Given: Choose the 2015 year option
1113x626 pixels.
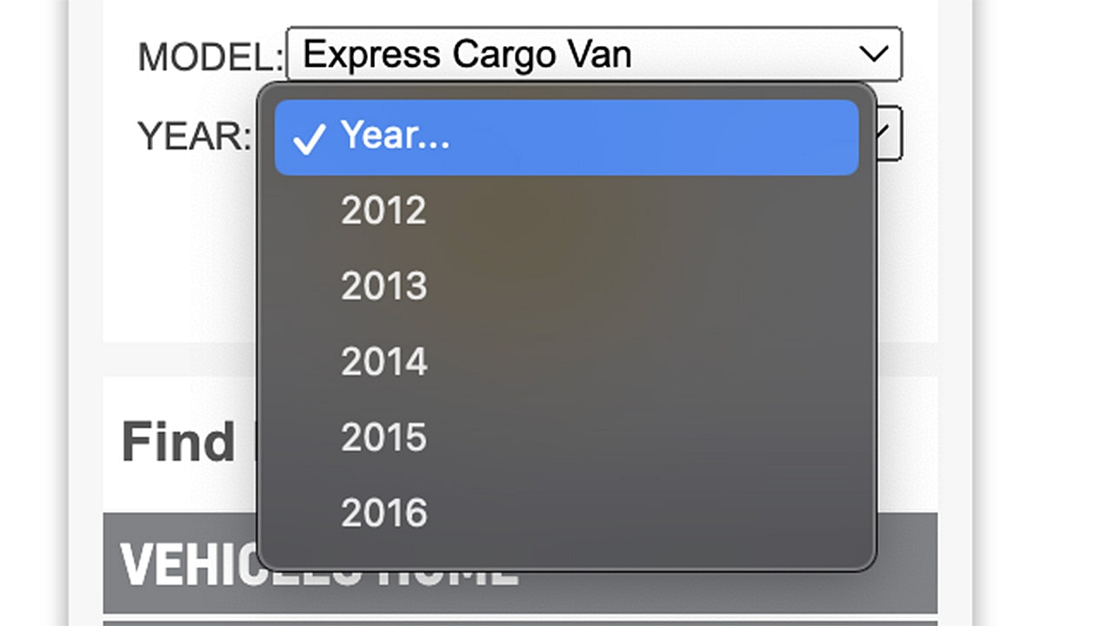Looking at the screenshot, I should point(383,437).
